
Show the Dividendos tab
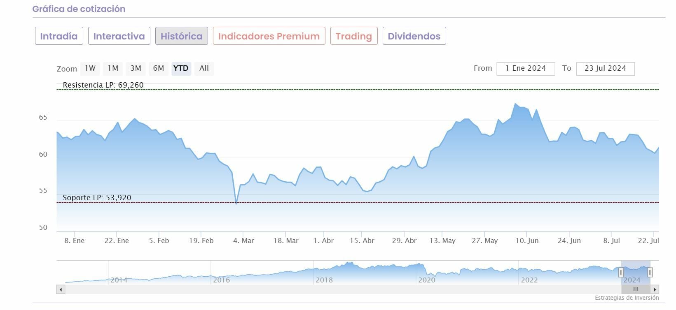(x=414, y=36)
